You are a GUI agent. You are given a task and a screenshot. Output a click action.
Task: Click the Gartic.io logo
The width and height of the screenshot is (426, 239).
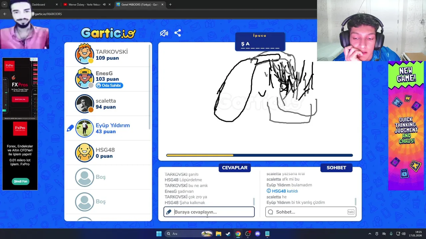click(x=108, y=33)
